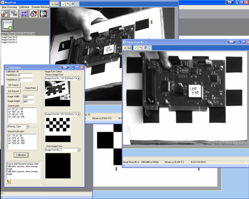Open the Basic Processing menu

(x=10, y=7)
